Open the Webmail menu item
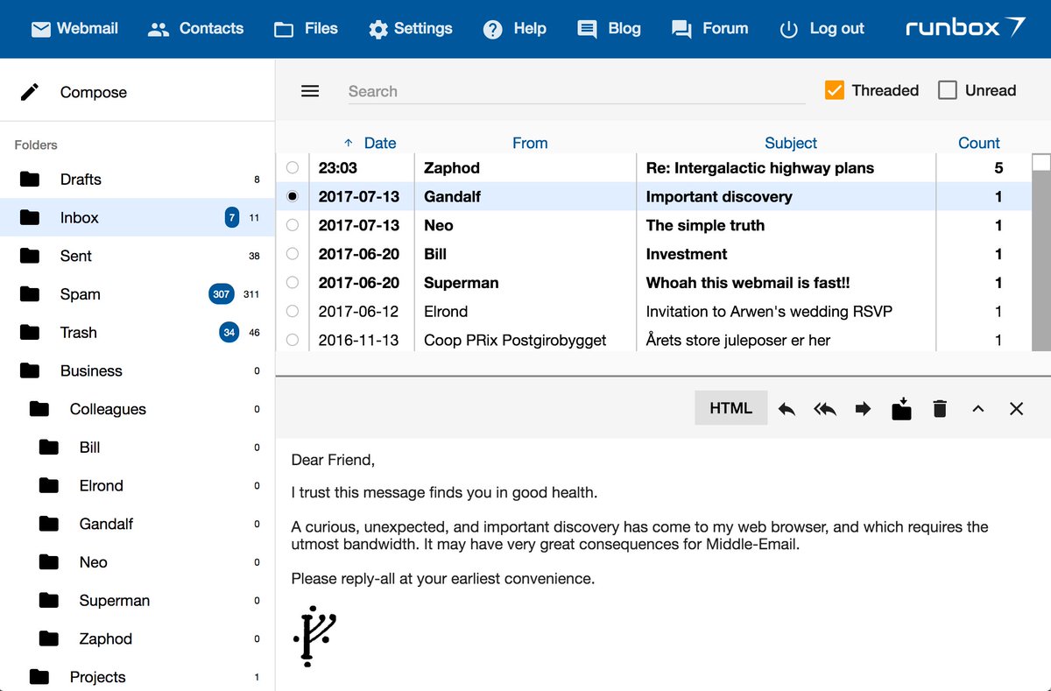Viewport: 1051px width, 691px height. 75,29
